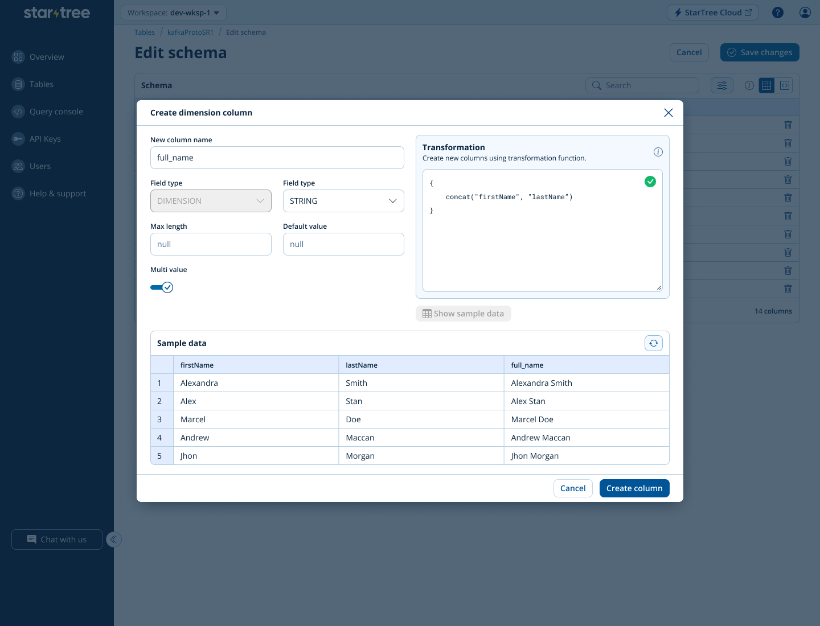Collapse the sidebar with the chevron icon

114,539
